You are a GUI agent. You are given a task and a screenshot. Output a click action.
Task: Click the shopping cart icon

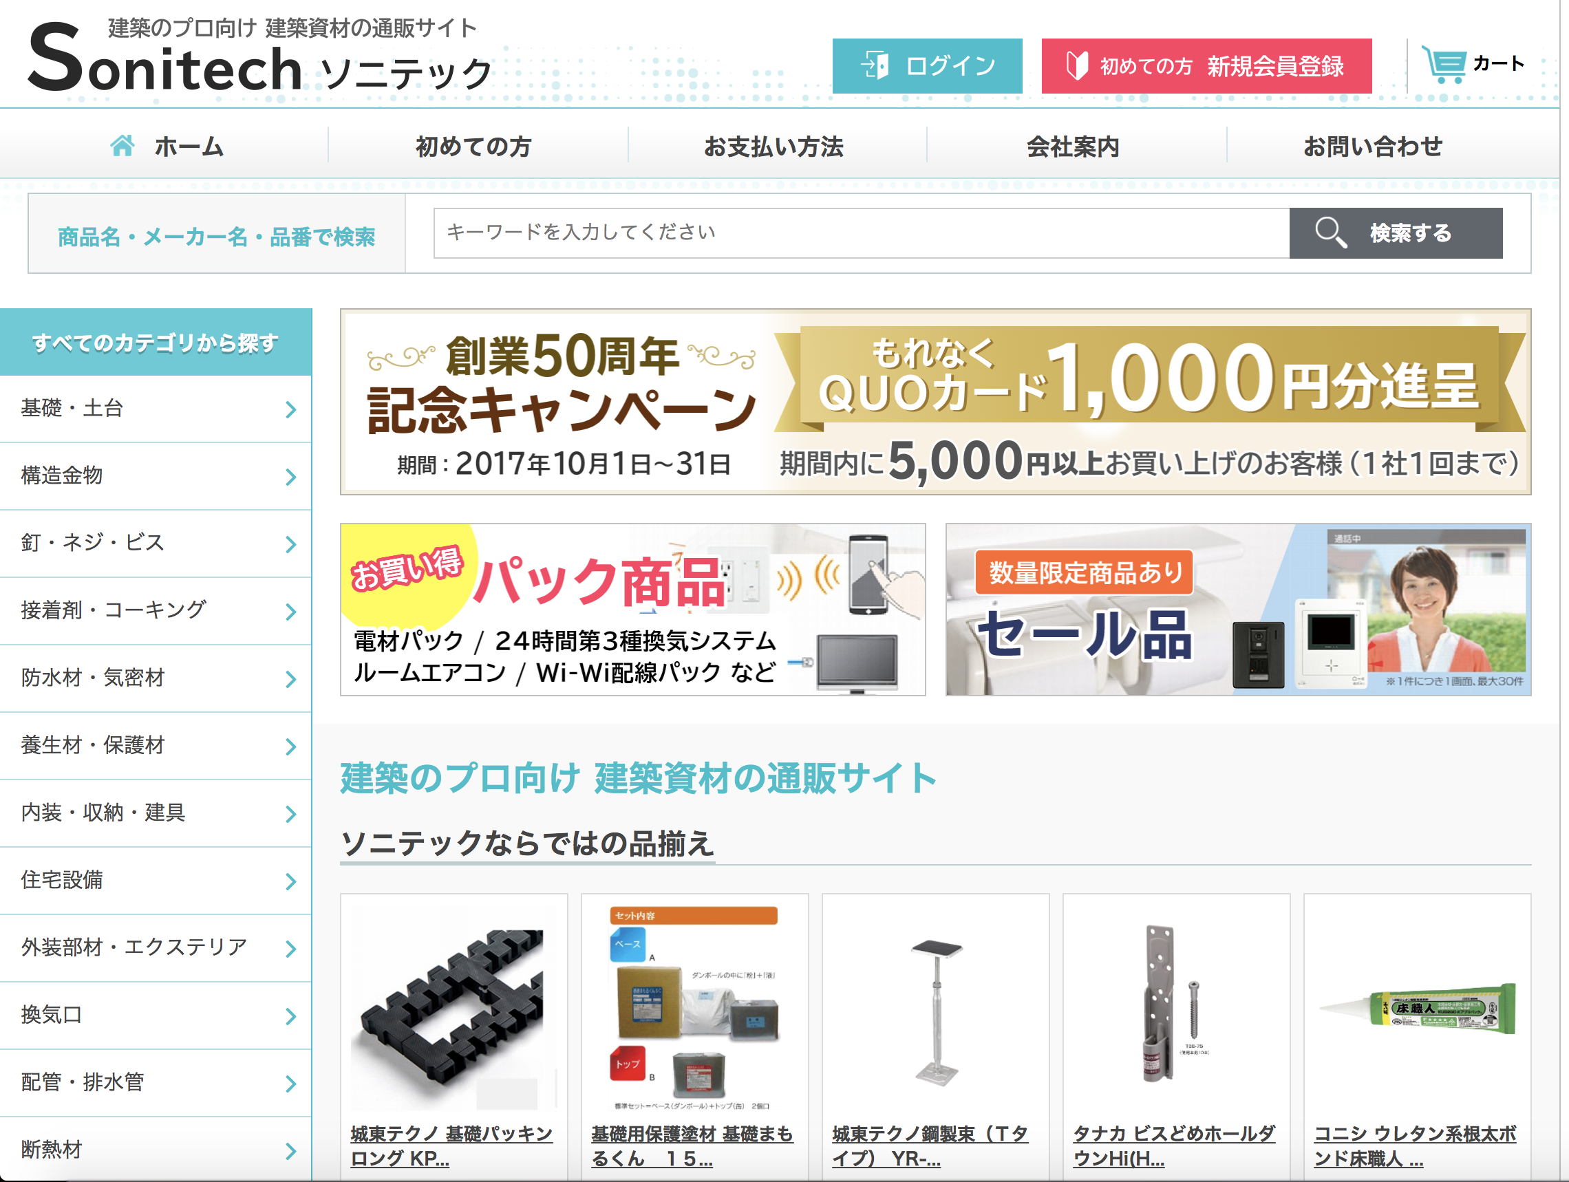coord(1443,65)
